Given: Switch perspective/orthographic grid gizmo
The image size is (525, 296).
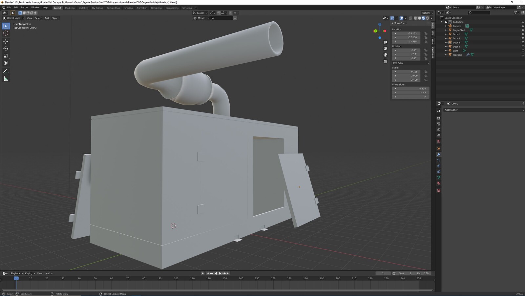Looking at the screenshot, I should pos(385,61).
